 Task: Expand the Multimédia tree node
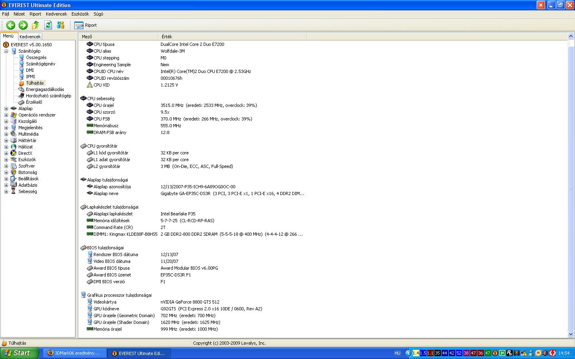pos(6,134)
